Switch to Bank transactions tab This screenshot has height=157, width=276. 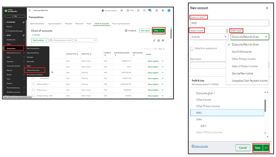point(37,23)
